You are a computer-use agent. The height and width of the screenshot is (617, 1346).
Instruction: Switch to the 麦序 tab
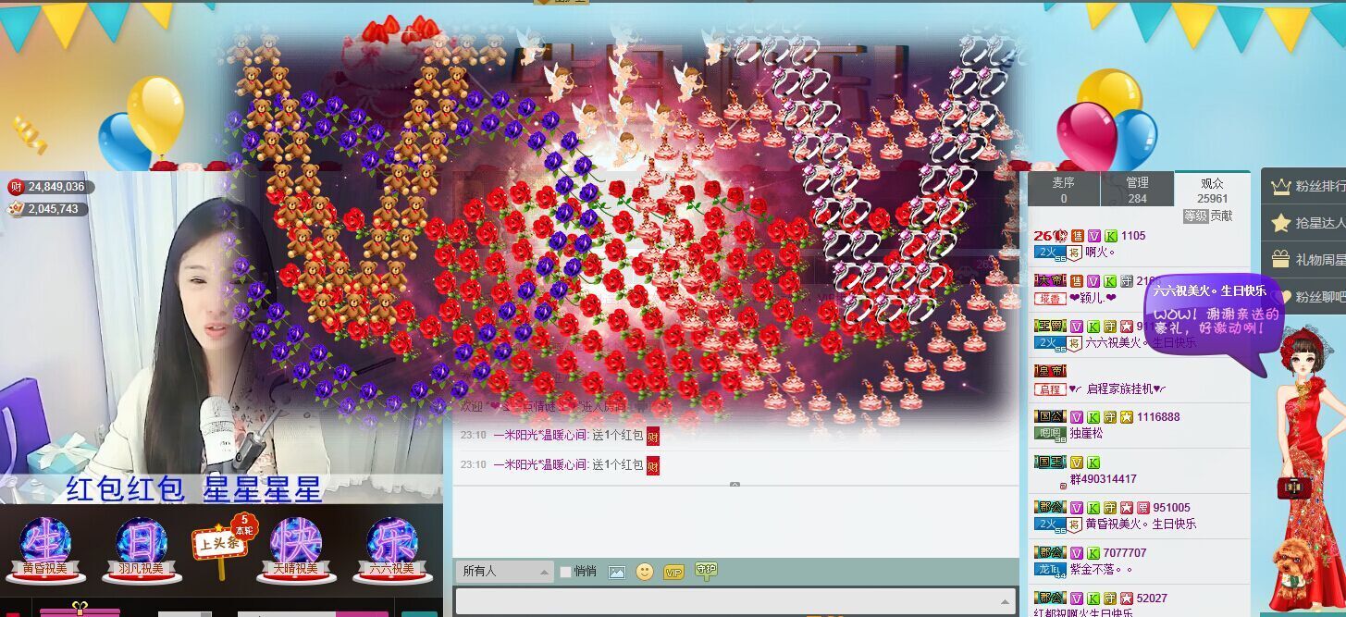tap(1064, 190)
